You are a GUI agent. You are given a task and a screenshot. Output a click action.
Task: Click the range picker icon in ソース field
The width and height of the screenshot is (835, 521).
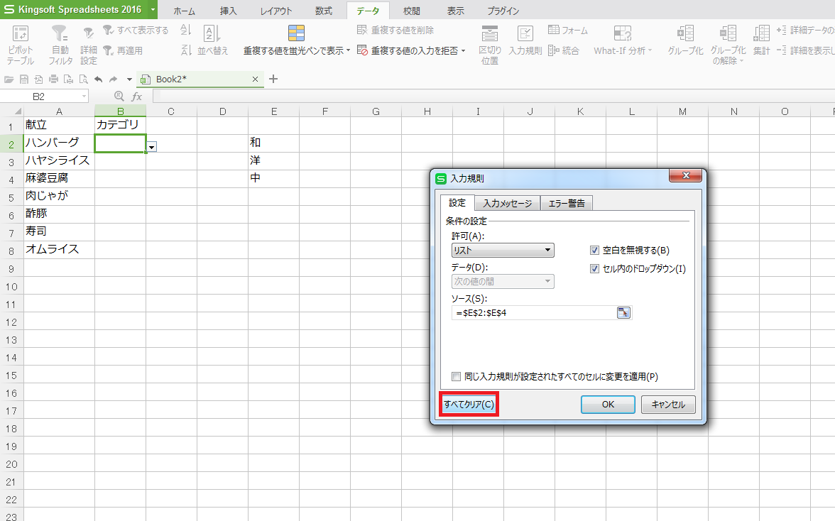(623, 312)
